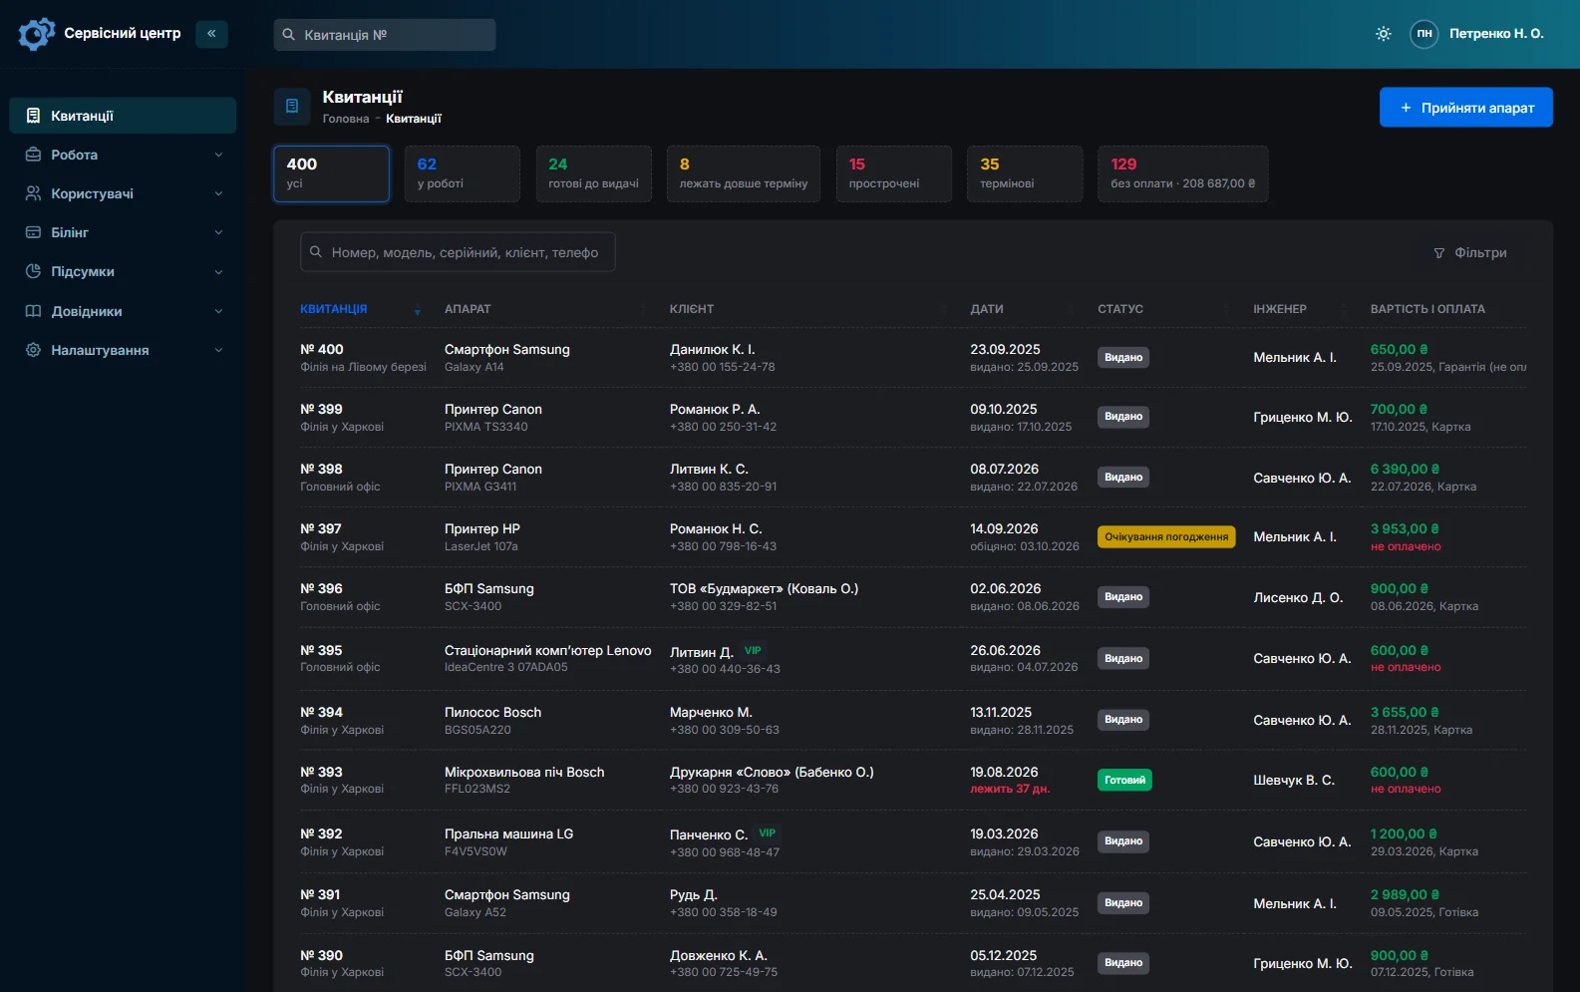Expand the Користувачі menu chevron
Image resolution: width=1580 pixels, height=992 pixels.
point(218,193)
